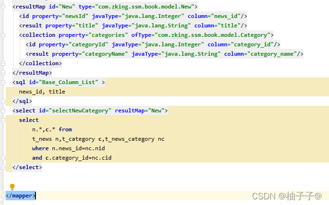Fold at the closing select tag
Screen dimensions: 329x205
coord(3,167)
